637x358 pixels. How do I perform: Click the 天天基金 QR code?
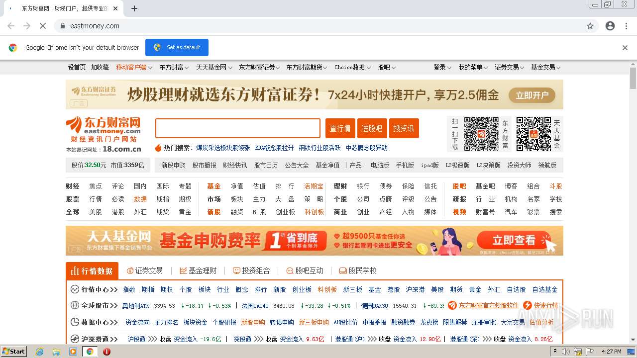533,134
